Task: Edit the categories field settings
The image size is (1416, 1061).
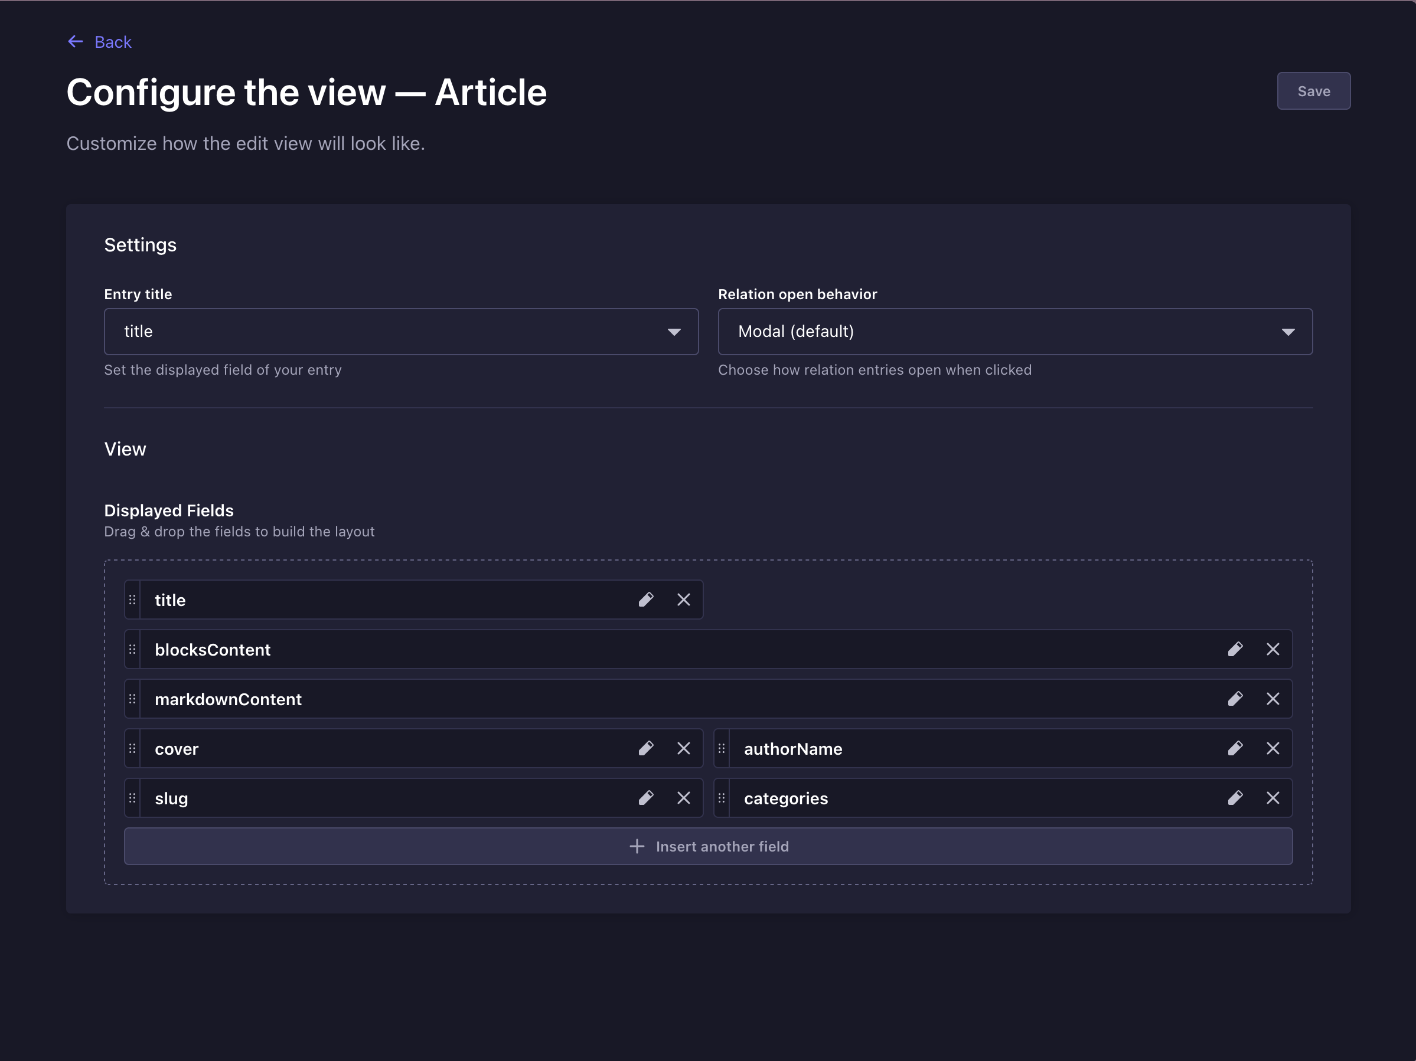Action: point(1236,797)
